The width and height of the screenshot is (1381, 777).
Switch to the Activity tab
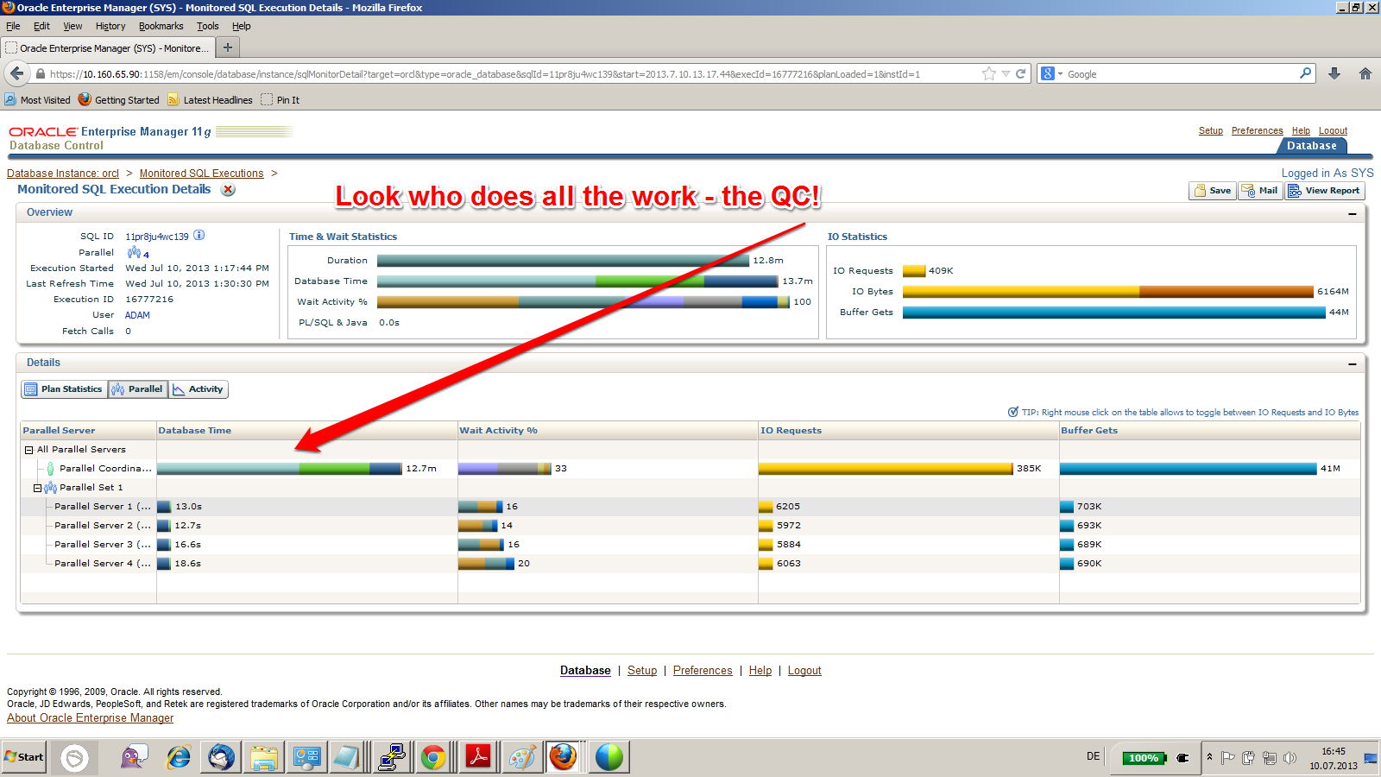click(199, 389)
